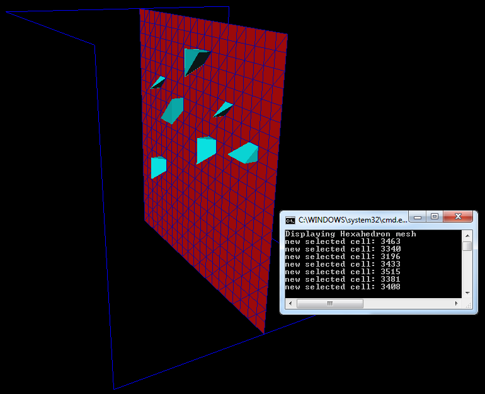The image size is (485, 394).
Task: Click the horizontal scrollbar thumb in console
Action: click(x=329, y=304)
